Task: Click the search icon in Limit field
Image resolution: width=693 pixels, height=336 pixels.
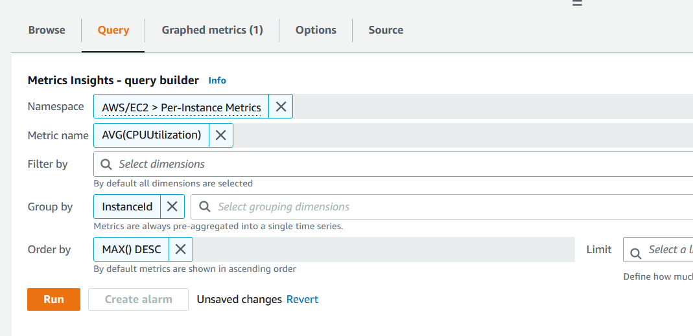Action: tap(636, 250)
